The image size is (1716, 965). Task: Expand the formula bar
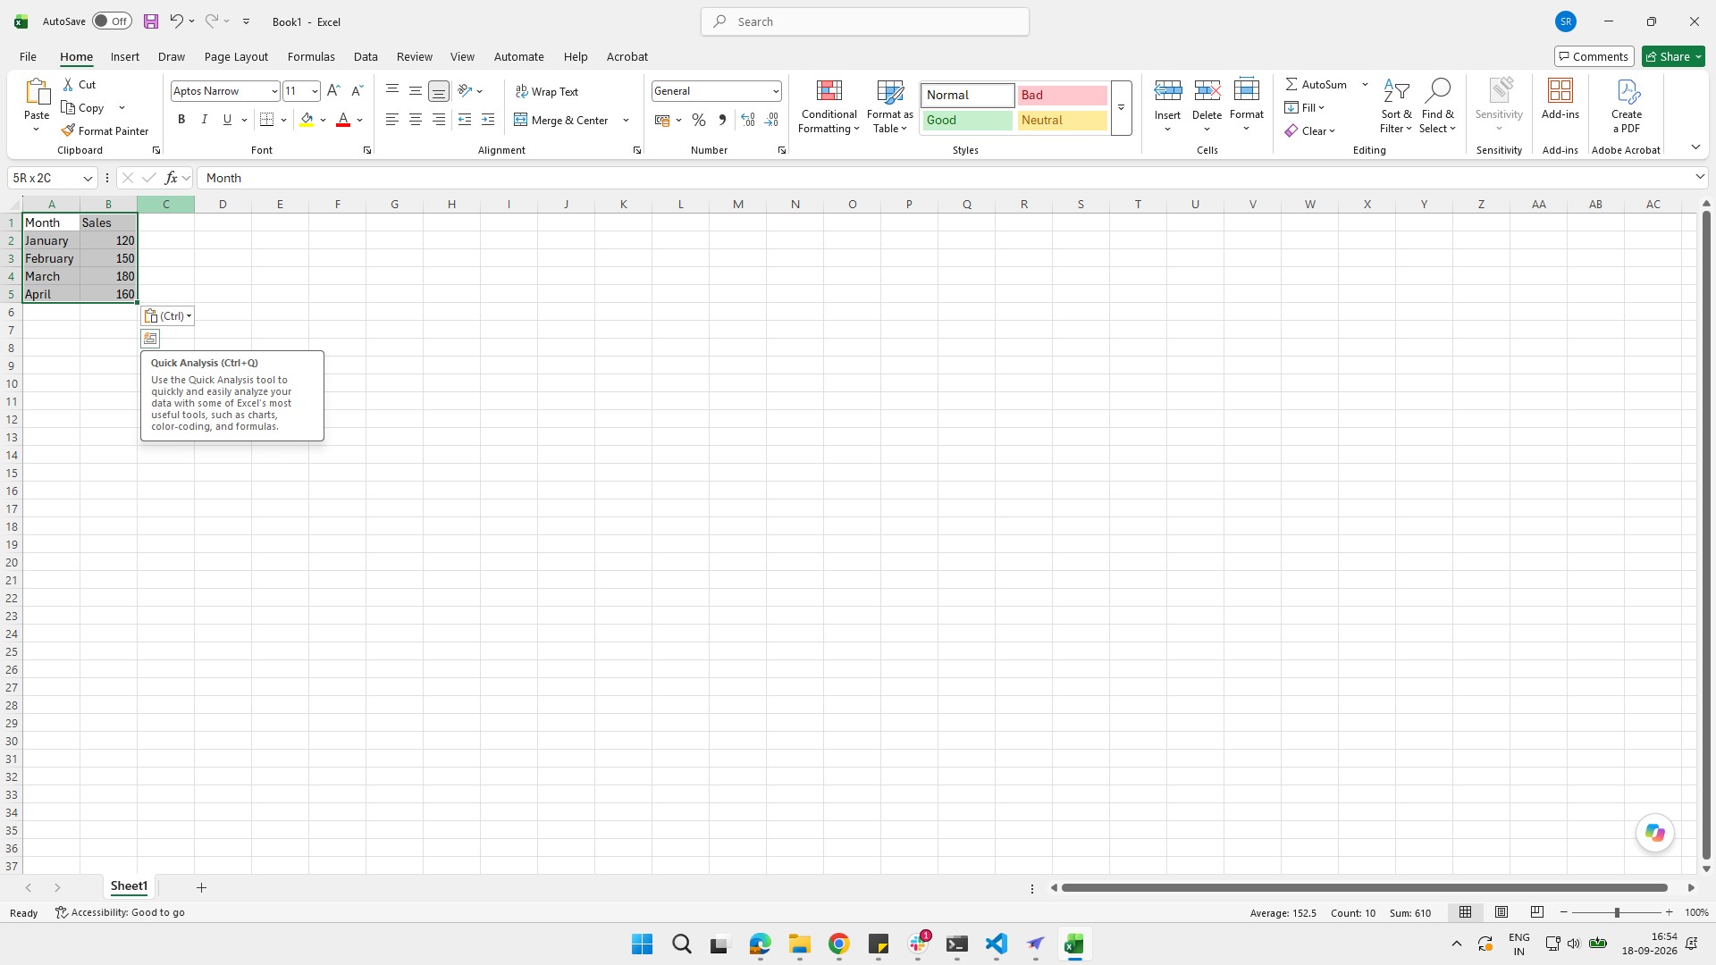[x=1699, y=177]
